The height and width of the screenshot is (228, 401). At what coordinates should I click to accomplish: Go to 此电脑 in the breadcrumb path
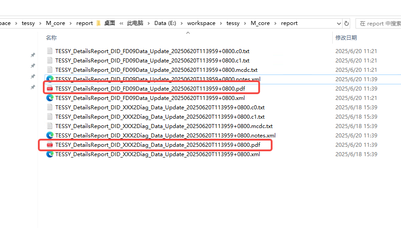click(x=135, y=23)
